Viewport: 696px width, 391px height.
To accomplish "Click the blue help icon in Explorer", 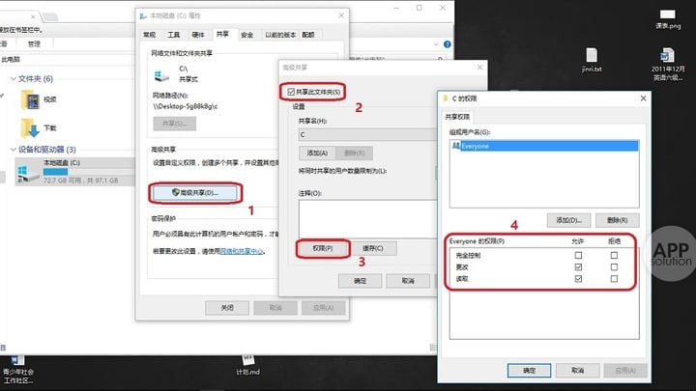I will point(447,44).
